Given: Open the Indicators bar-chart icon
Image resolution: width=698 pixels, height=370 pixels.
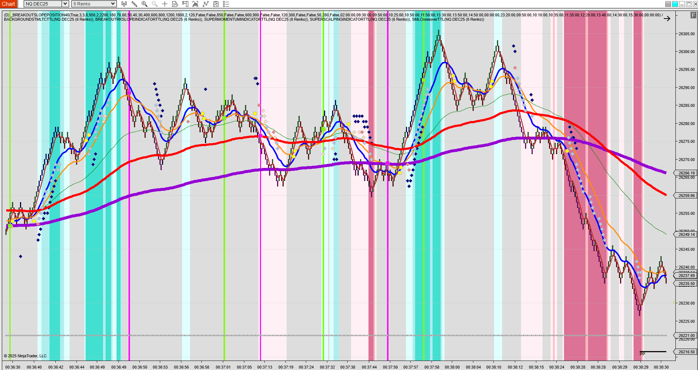Looking at the screenshot, I should pos(196,4).
